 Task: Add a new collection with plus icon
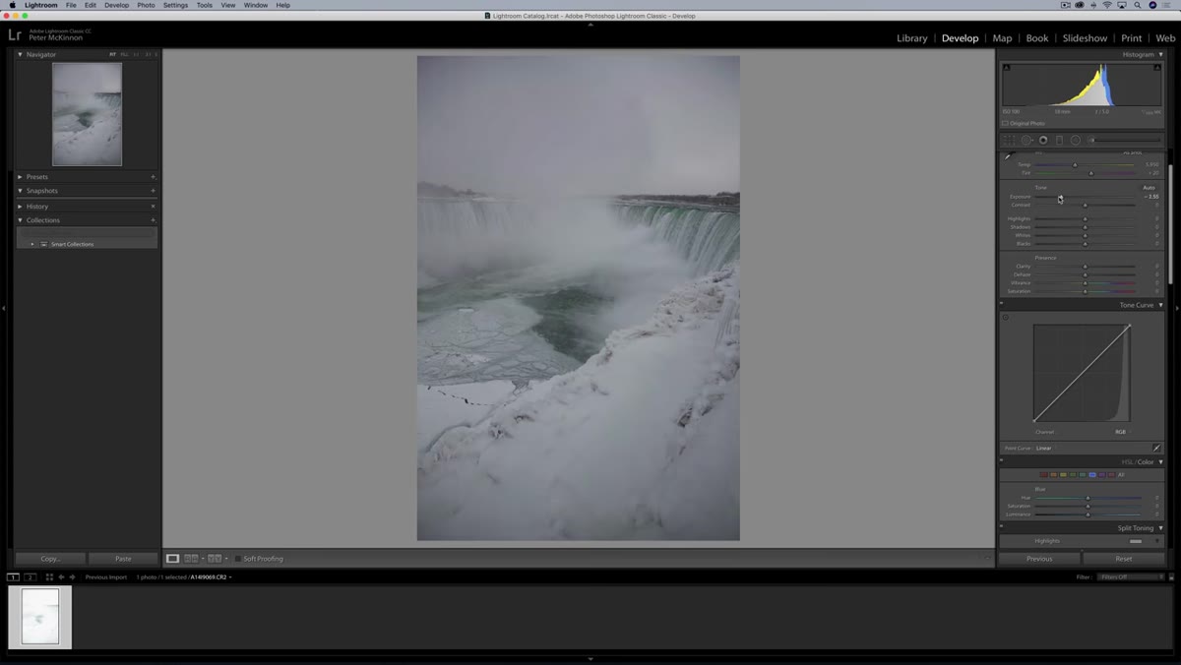(x=153, y=220)
